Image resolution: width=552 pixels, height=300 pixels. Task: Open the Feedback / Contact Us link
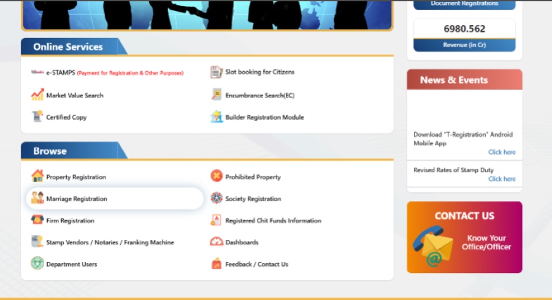pyautogui.click(x=256, y=264)
